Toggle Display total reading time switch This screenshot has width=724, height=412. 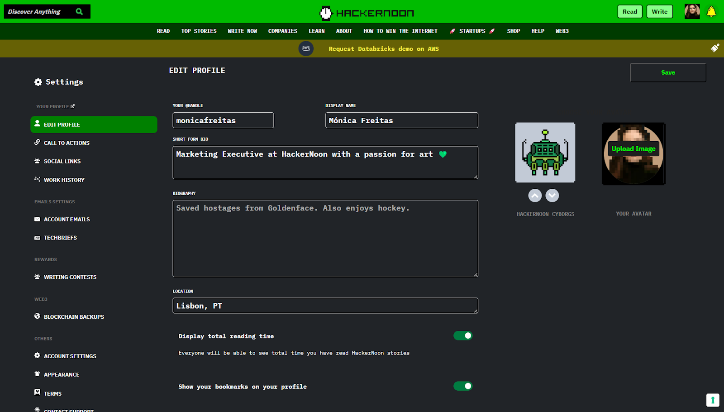(463, 335)
